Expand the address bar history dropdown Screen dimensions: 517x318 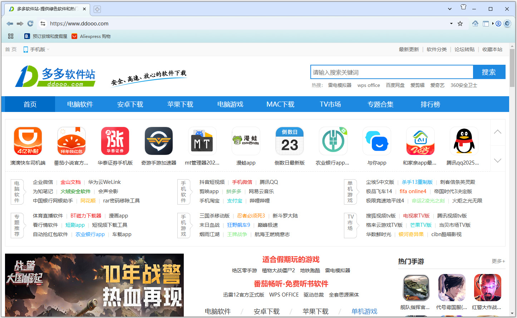pos(451,24)
